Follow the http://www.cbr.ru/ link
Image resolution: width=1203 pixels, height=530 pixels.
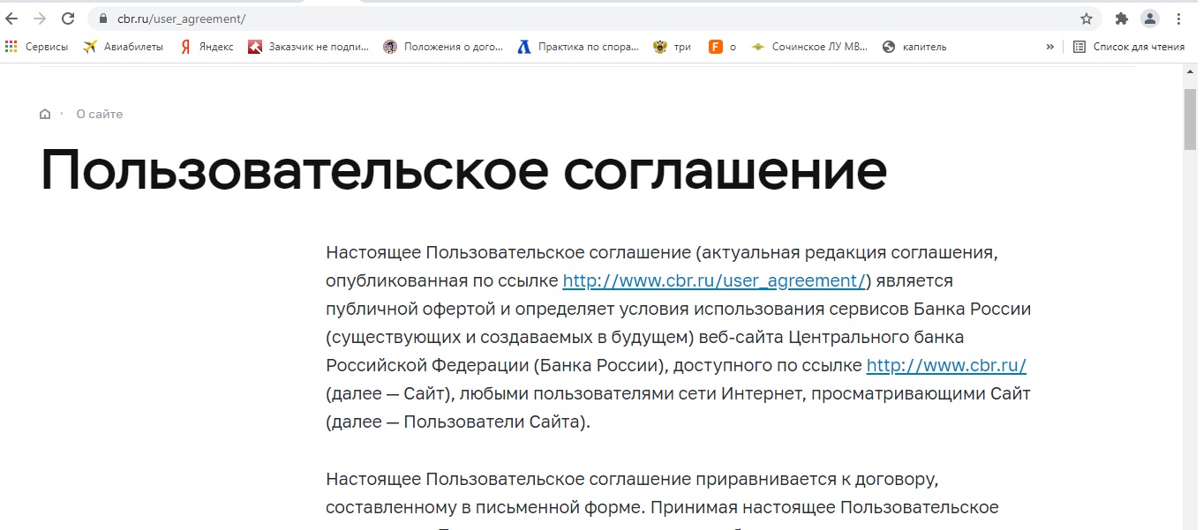tap(946, 366)
